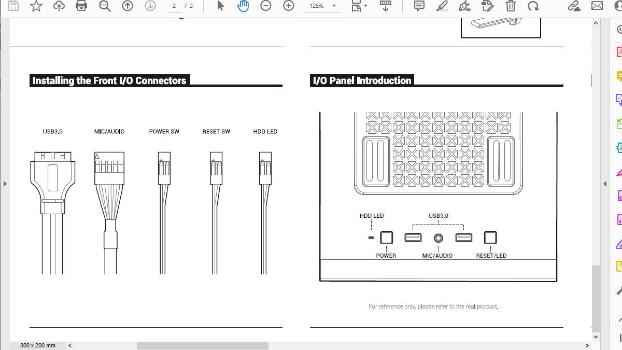The width and height of the screenshot is (622, 350).
Task: Click the page number input field
Action: [174, 6]
